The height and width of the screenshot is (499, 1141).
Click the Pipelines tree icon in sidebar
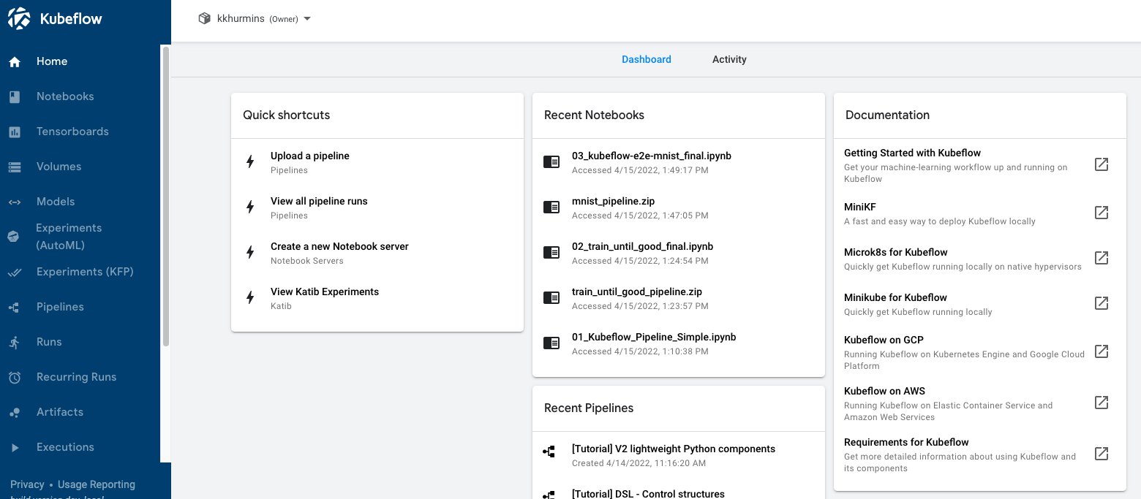[x=14, y=308]
